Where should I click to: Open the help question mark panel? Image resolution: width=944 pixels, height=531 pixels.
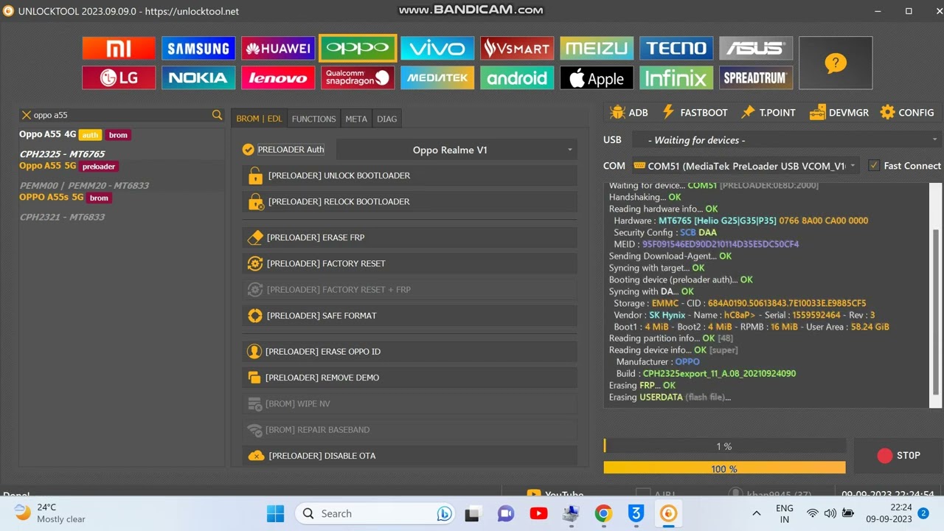(x=836, y=63)
